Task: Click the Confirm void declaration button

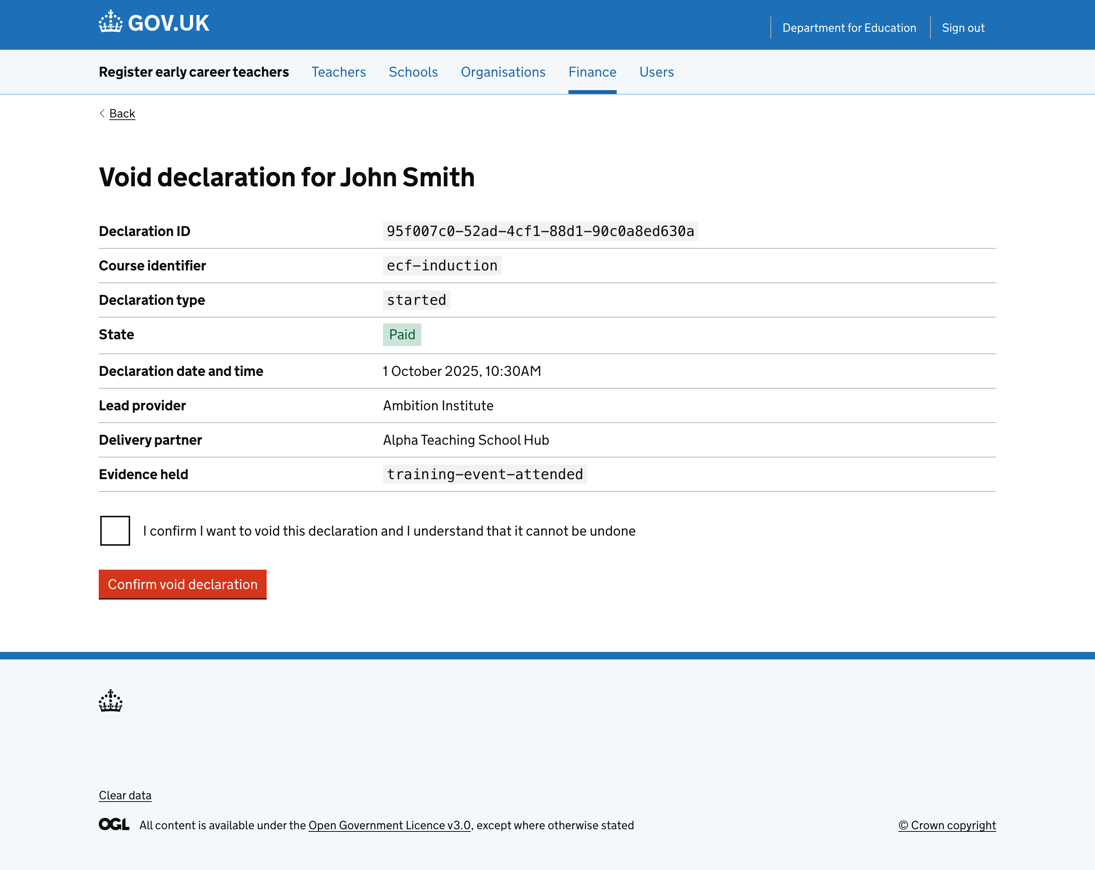Action: pos(182,584)
